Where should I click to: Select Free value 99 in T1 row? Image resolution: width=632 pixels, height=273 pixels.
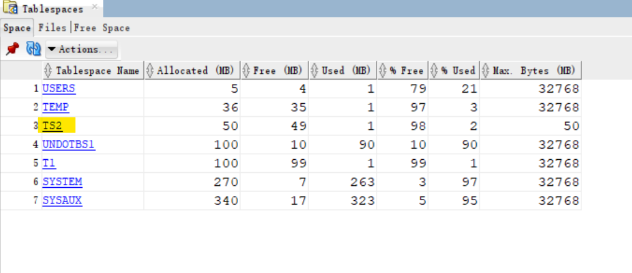click(x=299, y=163)
